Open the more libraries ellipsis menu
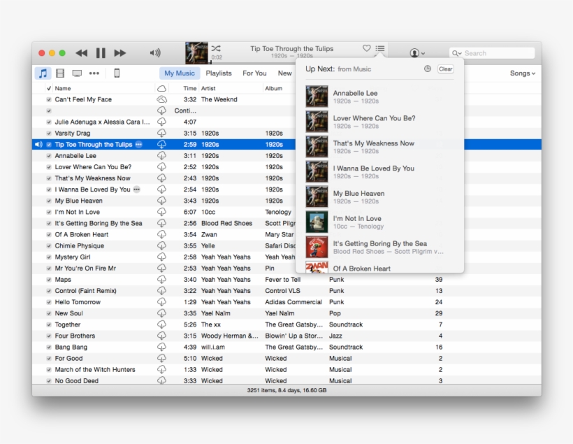The image size is (573, 444). tap(94, 73)
